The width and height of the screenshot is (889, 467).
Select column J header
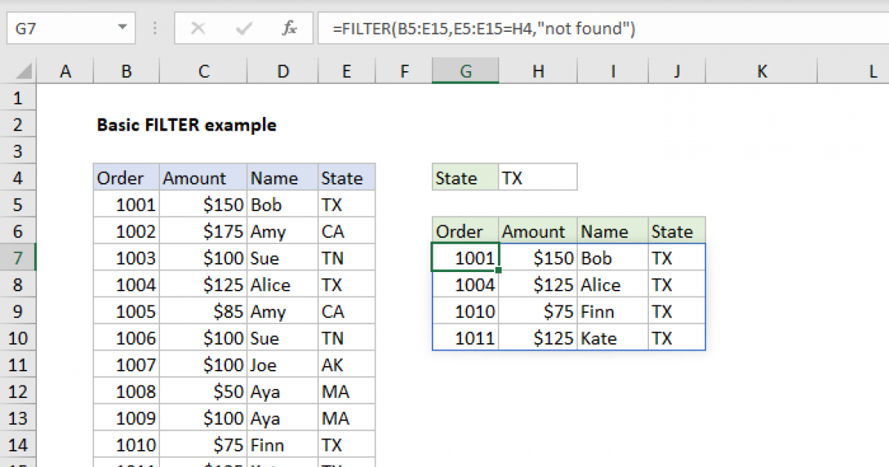tap(677, 71)
